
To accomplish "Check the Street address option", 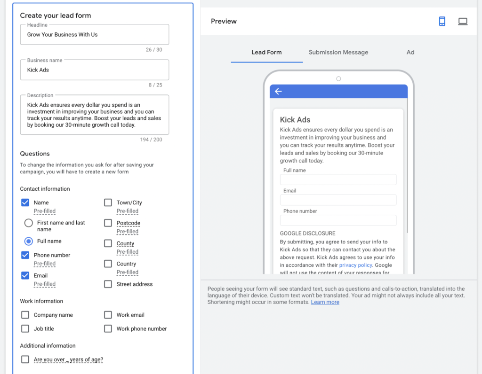I will click(108, 284).
